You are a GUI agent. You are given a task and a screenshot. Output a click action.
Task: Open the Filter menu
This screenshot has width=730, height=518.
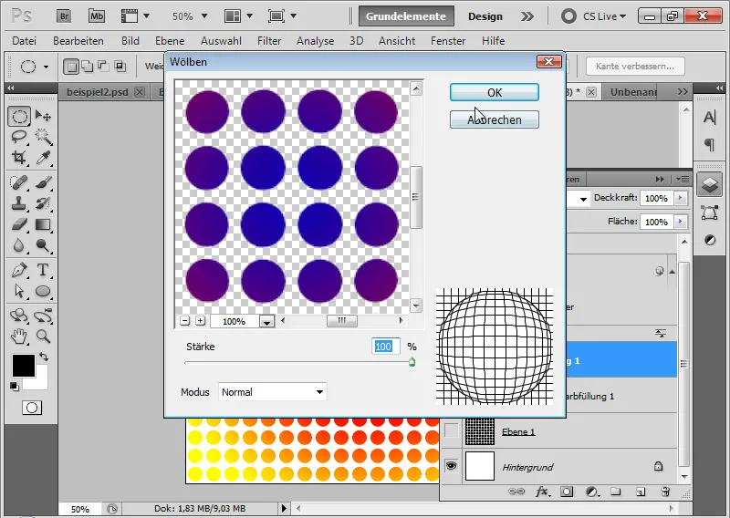coord(269,41)
